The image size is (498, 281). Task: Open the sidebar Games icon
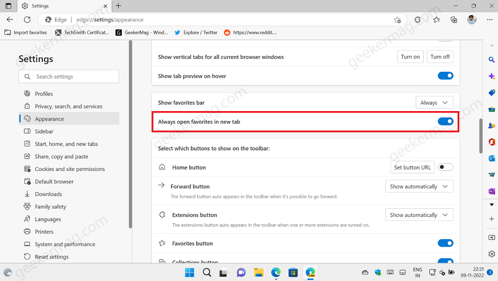point(492,126)
